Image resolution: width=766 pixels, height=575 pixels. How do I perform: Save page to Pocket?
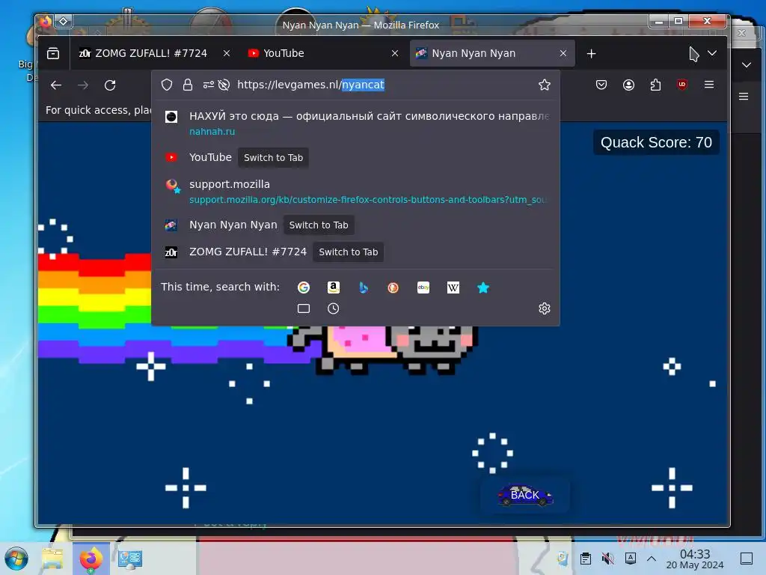point(601,85)
